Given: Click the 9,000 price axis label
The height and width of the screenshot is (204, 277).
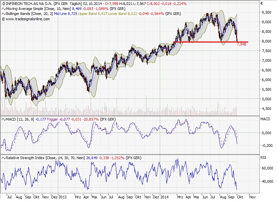Looking at the screenshot, I should point(266,22).
